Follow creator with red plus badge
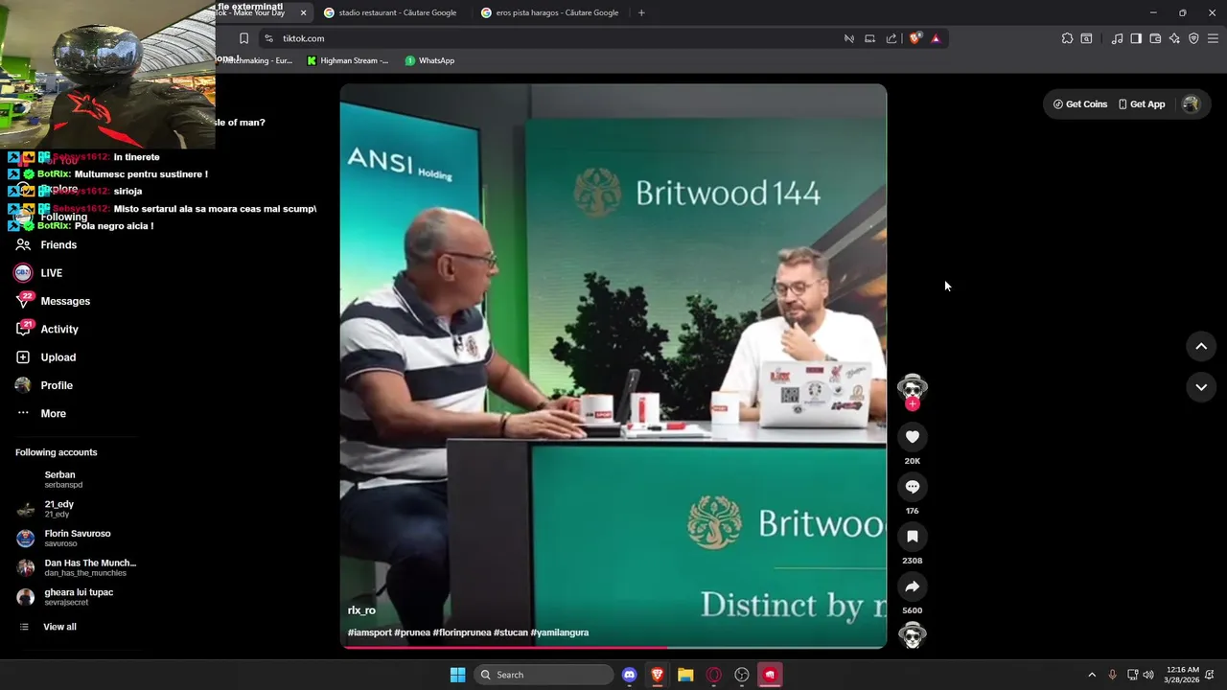Image resolution: width=1227 pixels, height=690 pixels. pos(912,404)
